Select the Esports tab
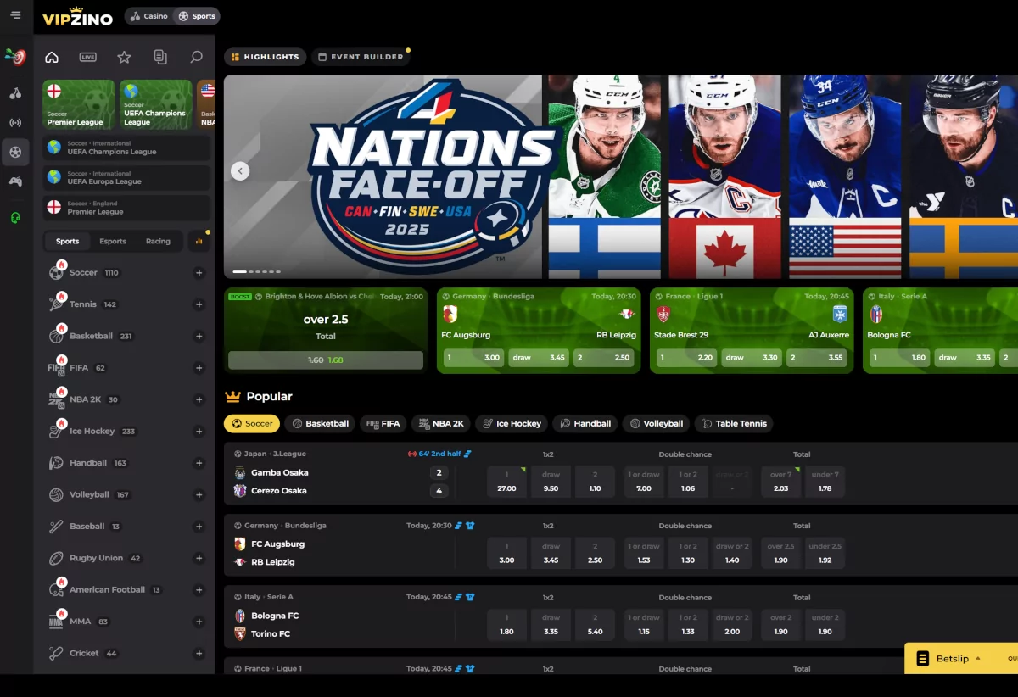This screenshot has height=697, width=1018. (x=113, y=241)
